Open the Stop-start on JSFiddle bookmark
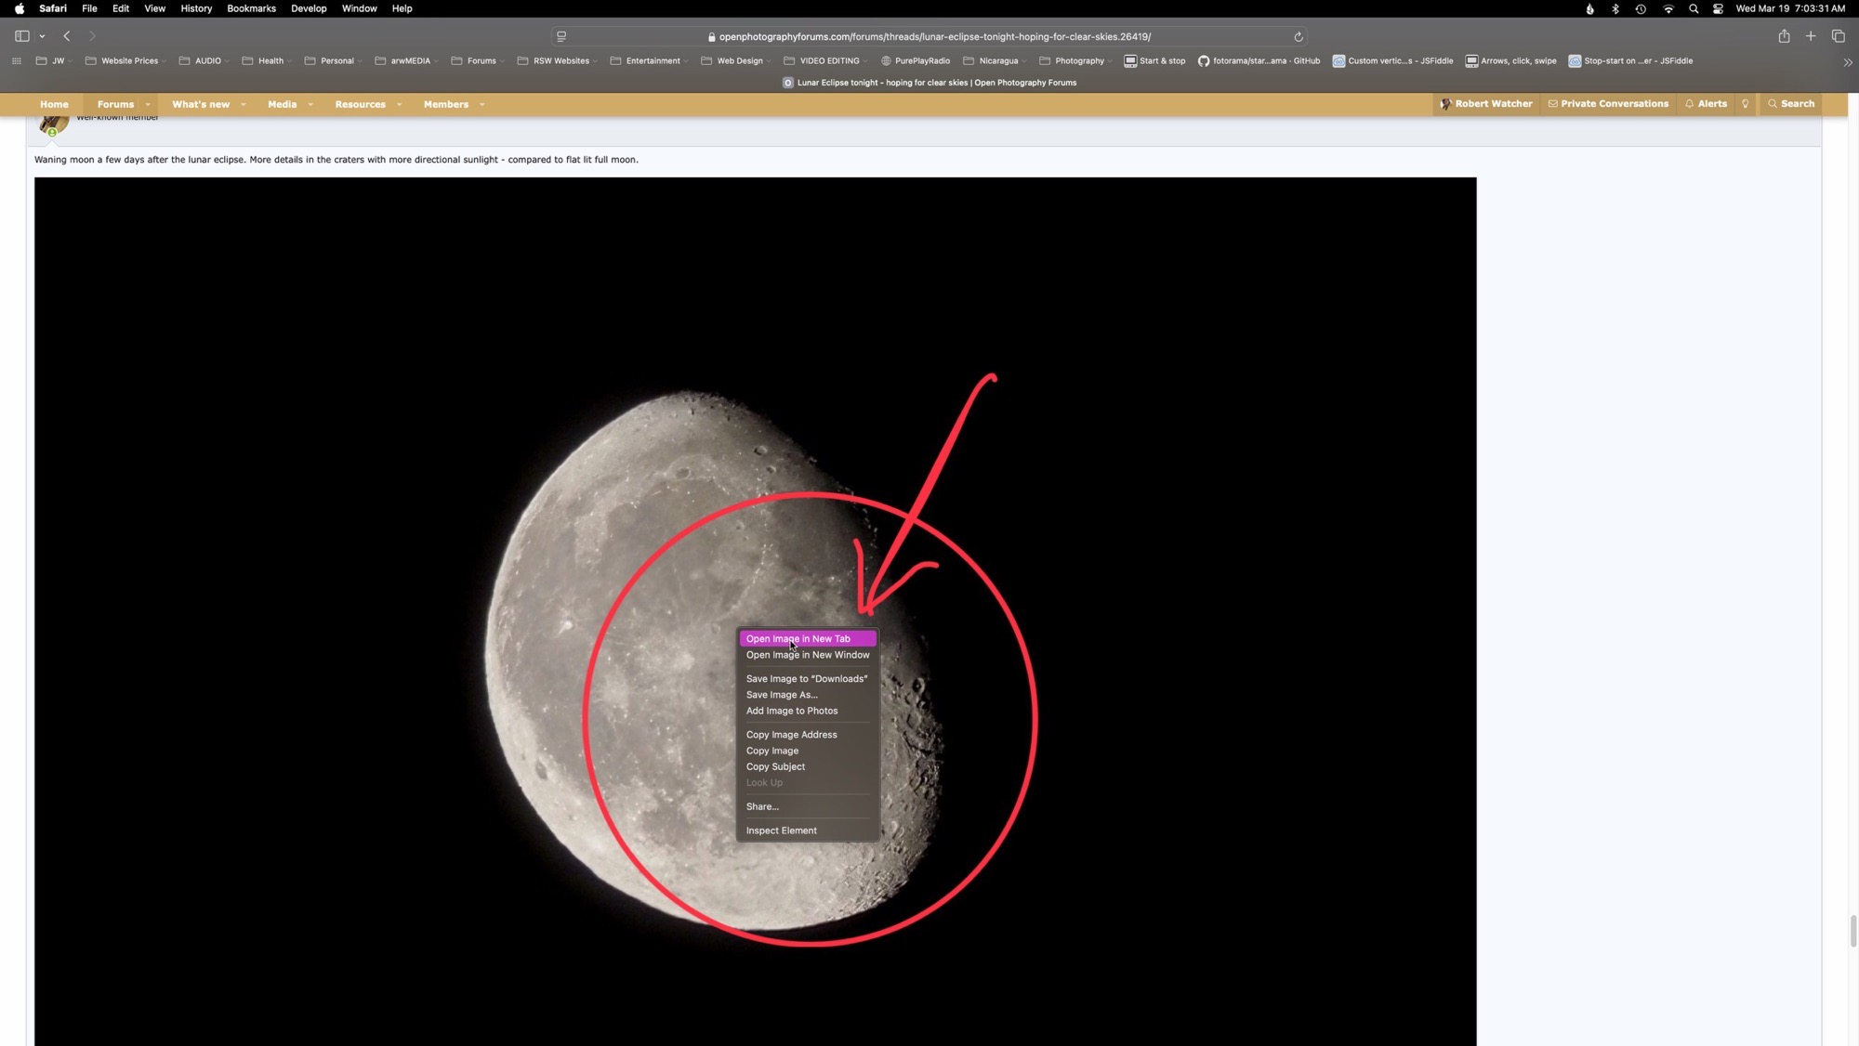This screenshot has height=1046, width=1859. pos(1630,61)
